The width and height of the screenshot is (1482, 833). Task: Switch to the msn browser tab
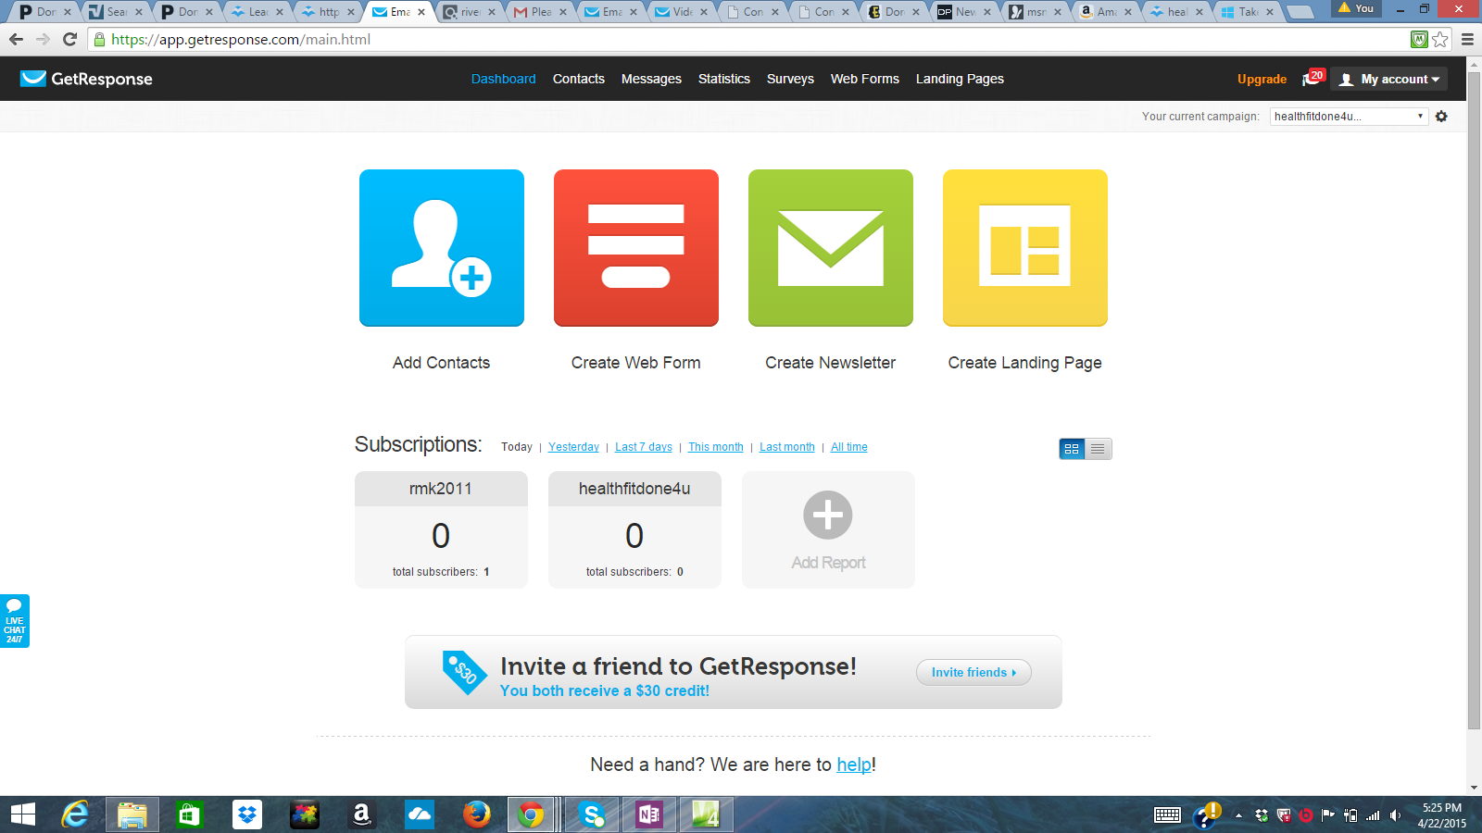tap(1036, 11)
